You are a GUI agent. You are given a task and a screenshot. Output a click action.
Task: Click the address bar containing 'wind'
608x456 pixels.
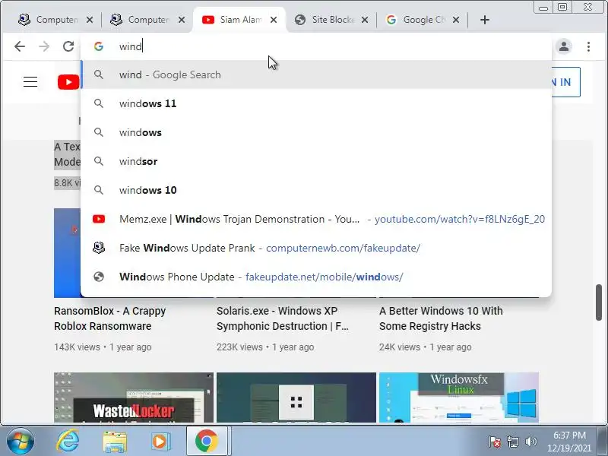(316, 46)
